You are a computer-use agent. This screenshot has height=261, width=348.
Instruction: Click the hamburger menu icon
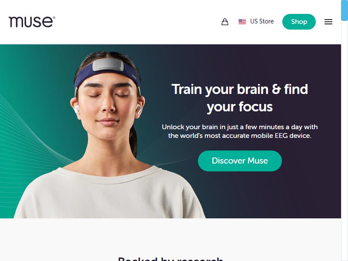[328, 22]
